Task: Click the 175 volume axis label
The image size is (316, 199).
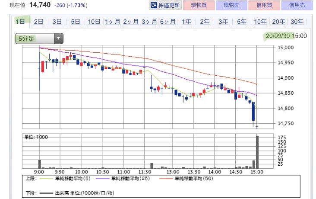Action: (x=282, y=138)
